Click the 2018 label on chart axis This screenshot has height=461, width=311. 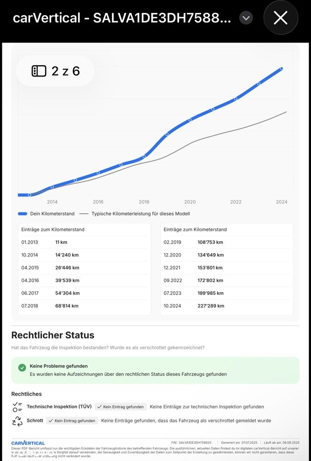pyautogui.click(x=144, y=202)
